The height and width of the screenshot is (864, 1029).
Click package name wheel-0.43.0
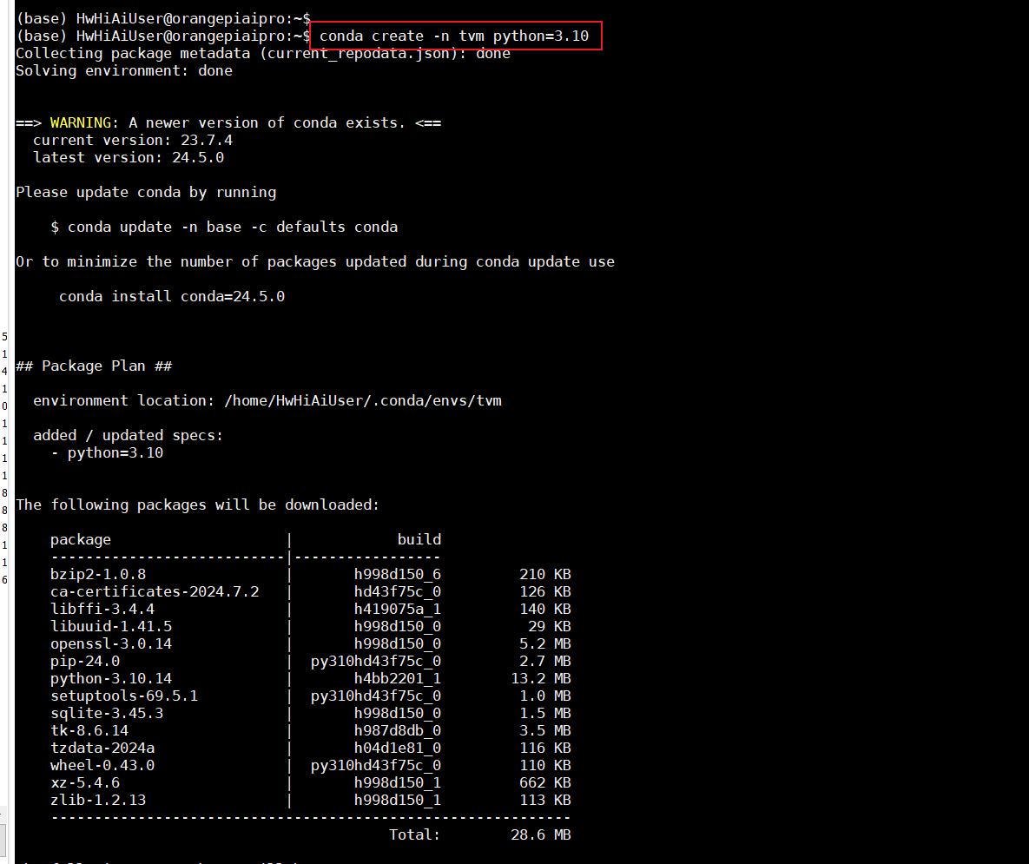102,766
